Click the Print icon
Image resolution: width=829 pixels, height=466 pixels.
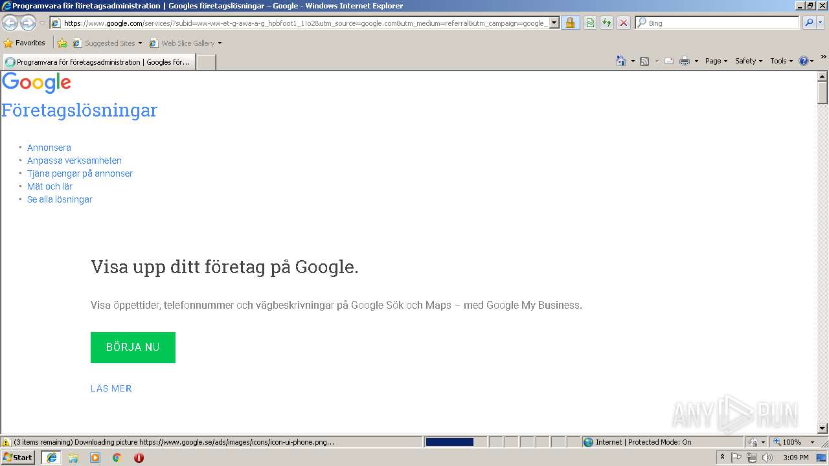(685, 61)
